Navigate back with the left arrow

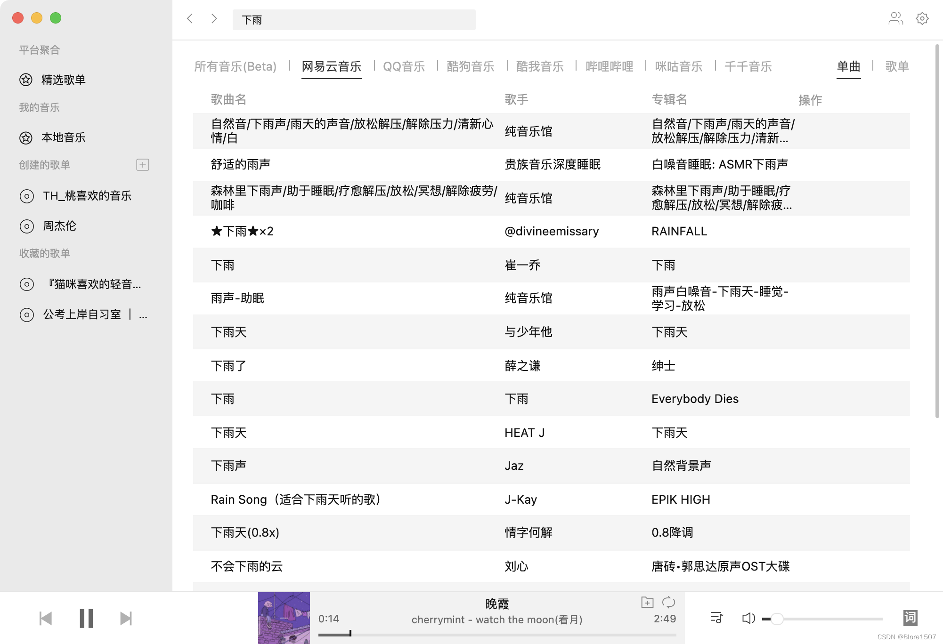(190, 18)
